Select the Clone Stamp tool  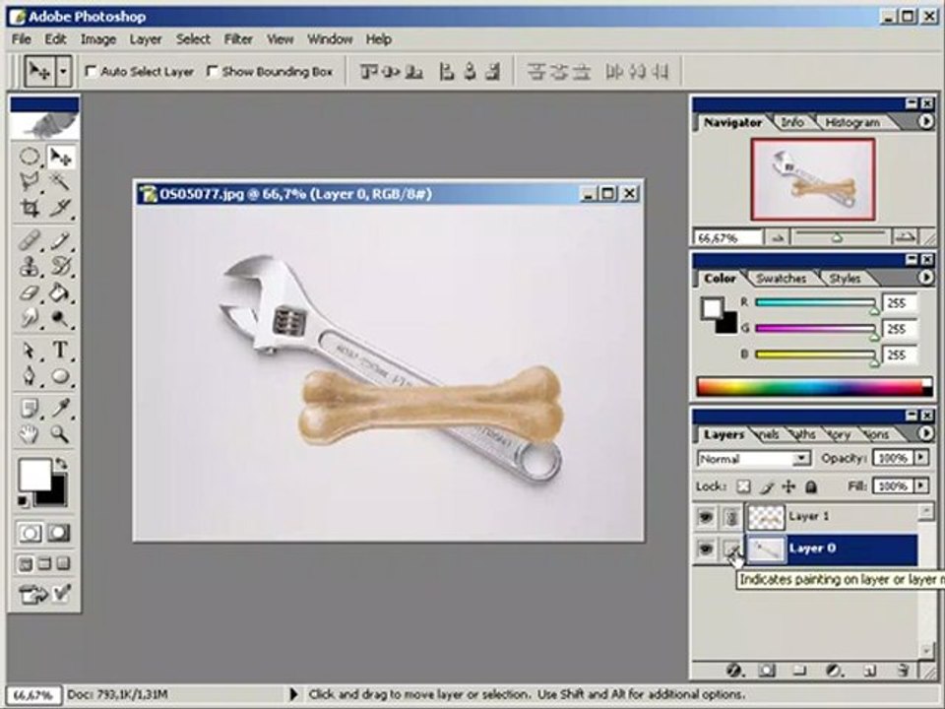tap(29, 266)
